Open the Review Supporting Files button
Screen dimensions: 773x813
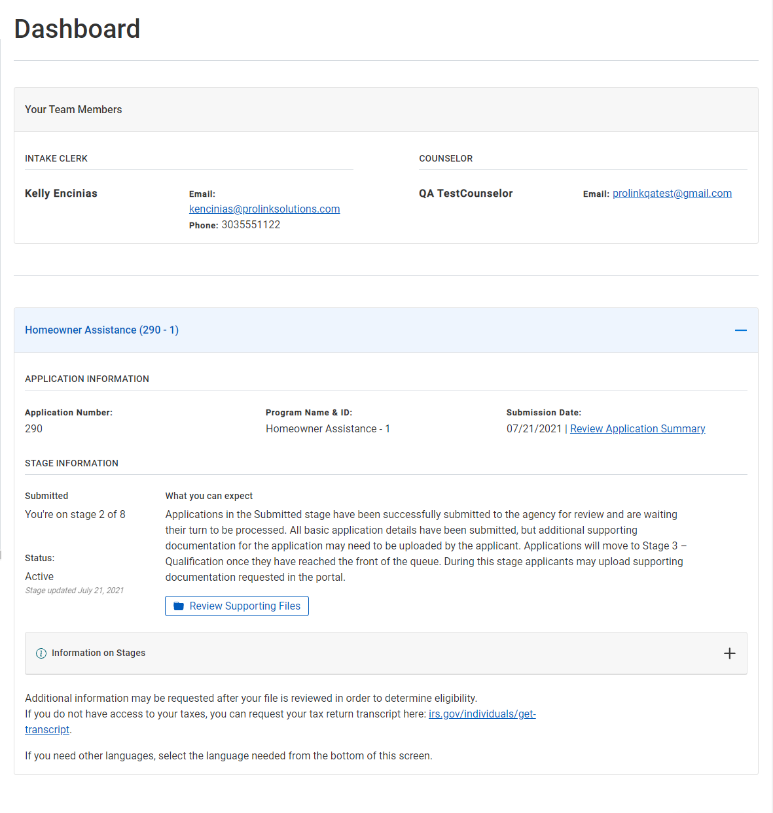point(236,606)
